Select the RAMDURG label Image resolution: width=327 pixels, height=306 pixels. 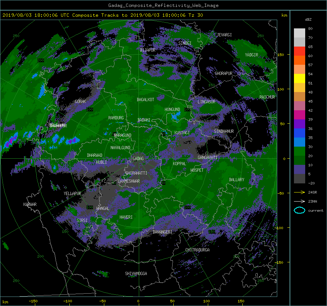(x=116, y=118)
